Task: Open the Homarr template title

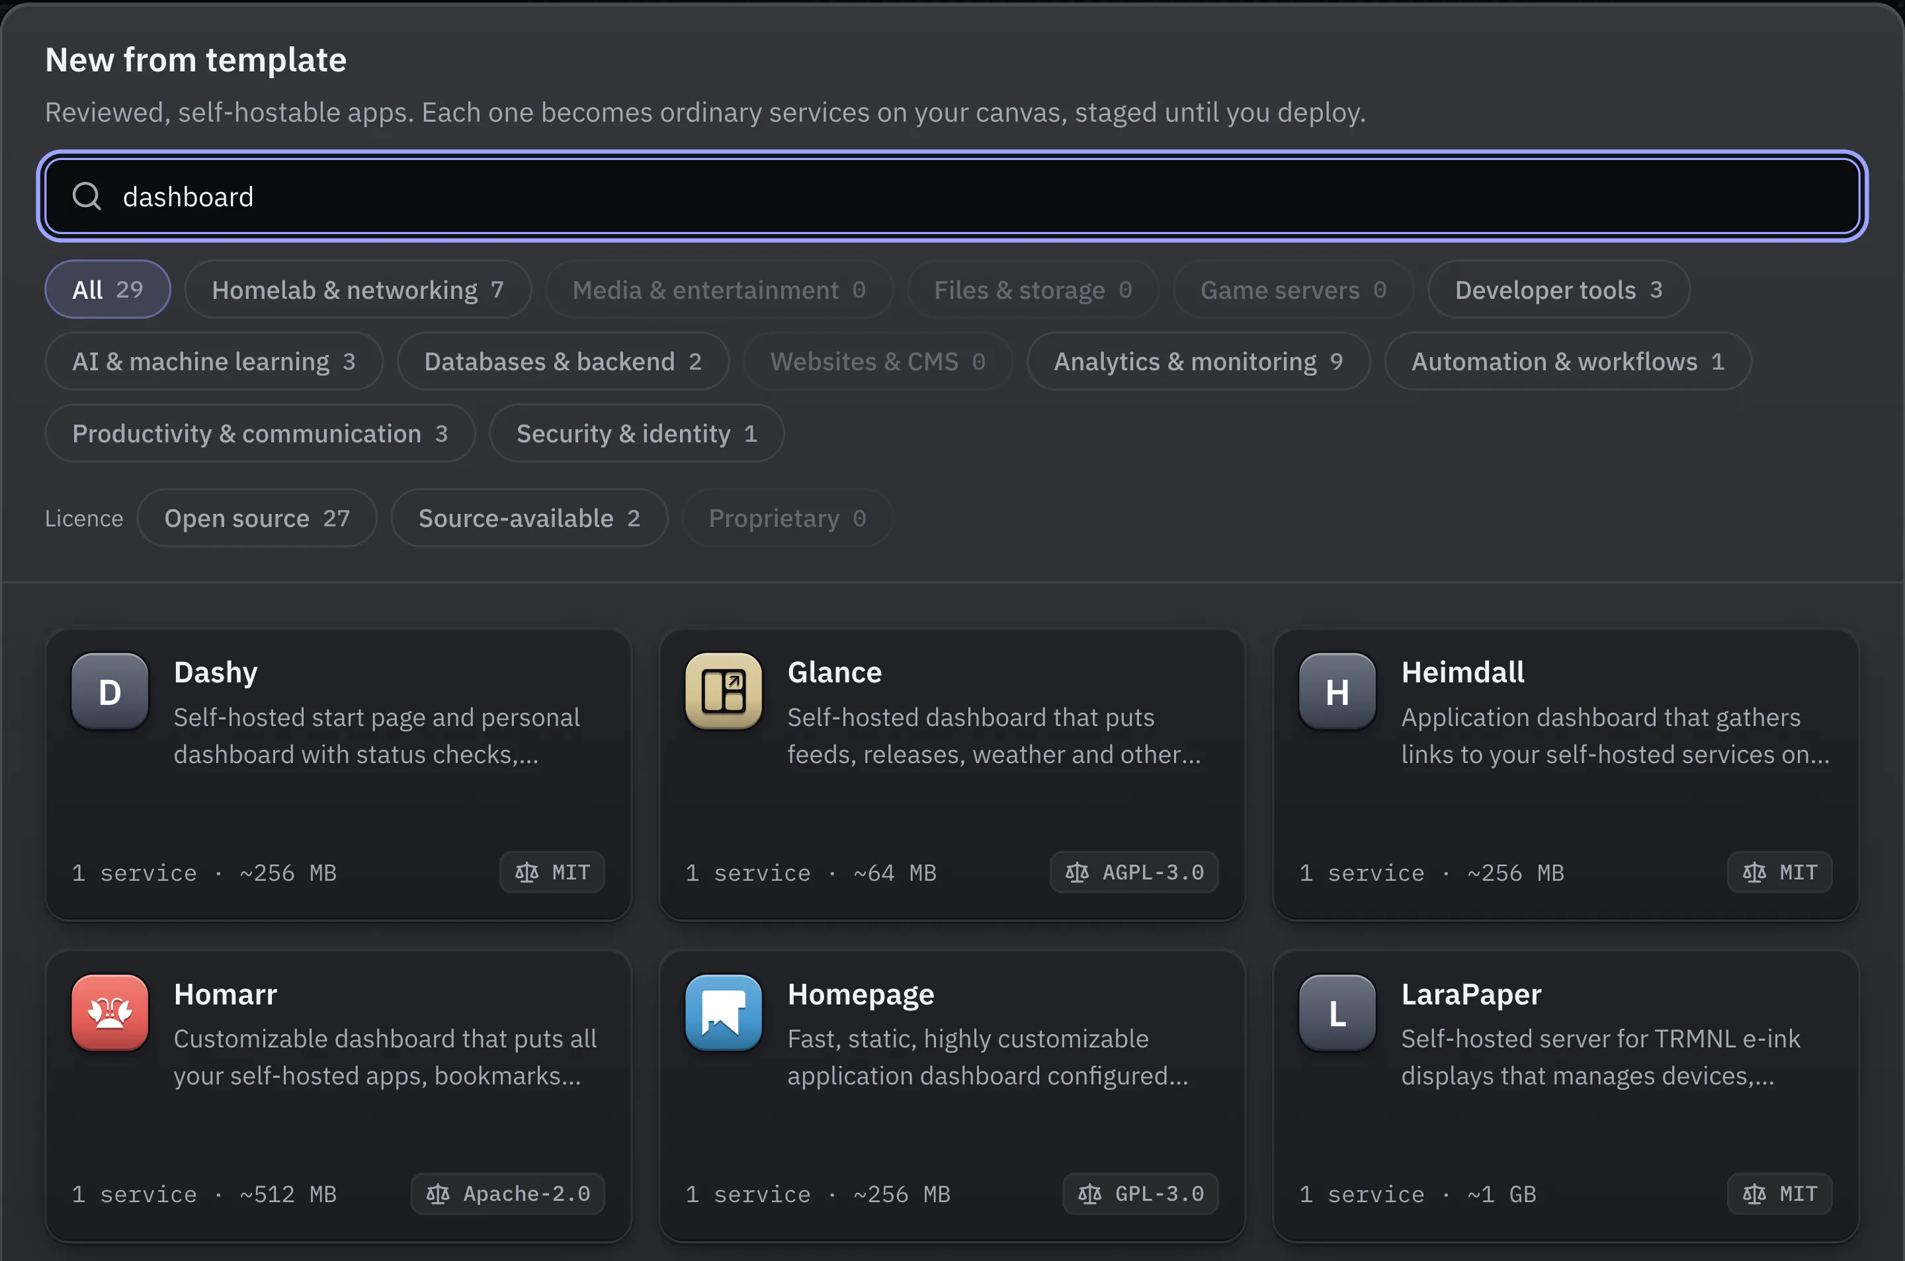Action: (226, 994)
